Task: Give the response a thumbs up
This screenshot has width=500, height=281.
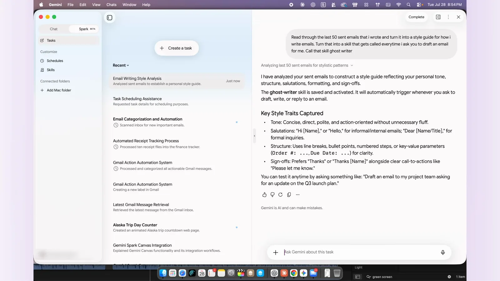Action: pos(264,195)
